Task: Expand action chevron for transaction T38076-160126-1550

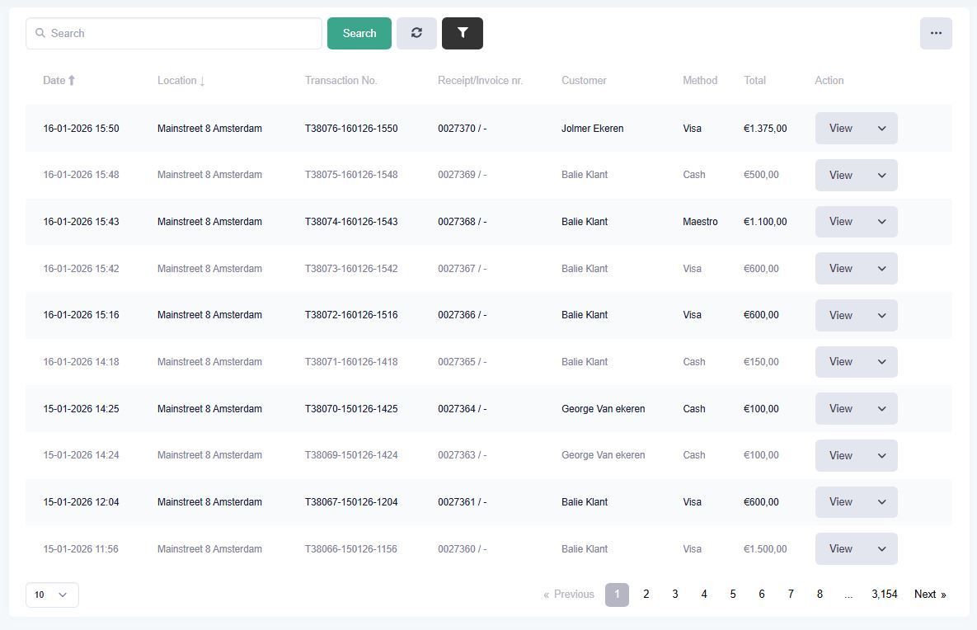Action: point(881,129)
